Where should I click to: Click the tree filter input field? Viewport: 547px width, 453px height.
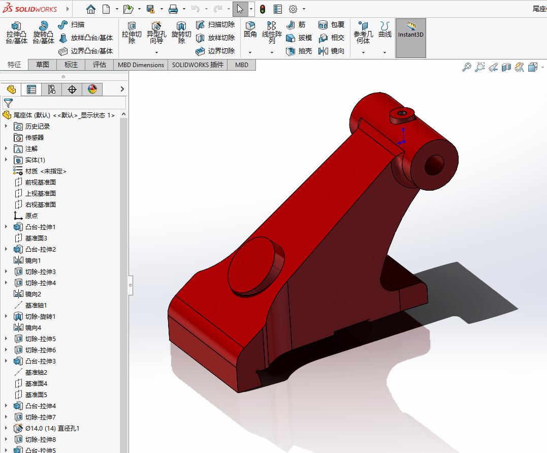(x=64, y=103)
